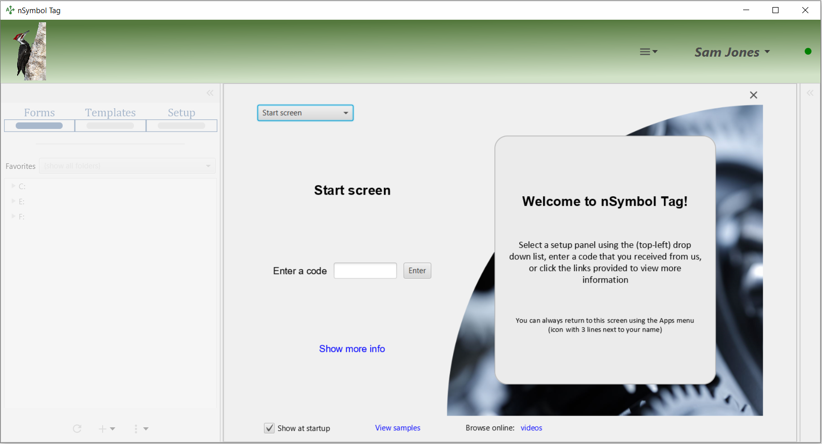822x444 pixels.
Task: Expand the F: drive node
Action: tap(14, 216)
